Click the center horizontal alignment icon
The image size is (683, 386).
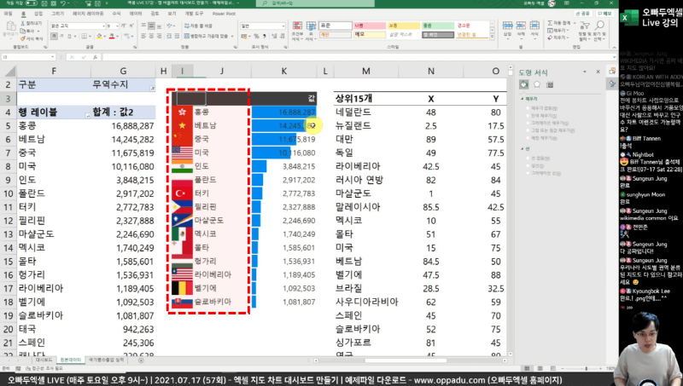(153, 36)
